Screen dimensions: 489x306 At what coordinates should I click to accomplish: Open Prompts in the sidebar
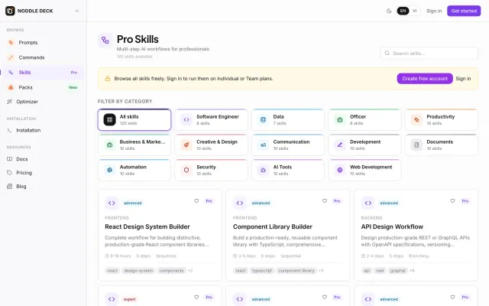(x=43, y=43)
